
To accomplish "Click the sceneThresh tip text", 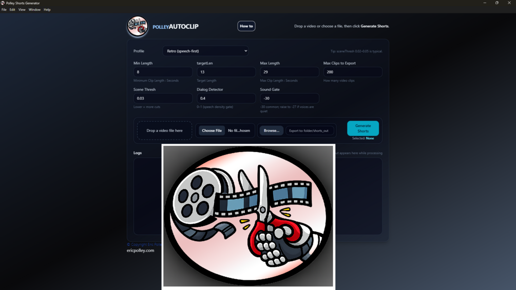I will pyautogui.click(x=356, y=51).
